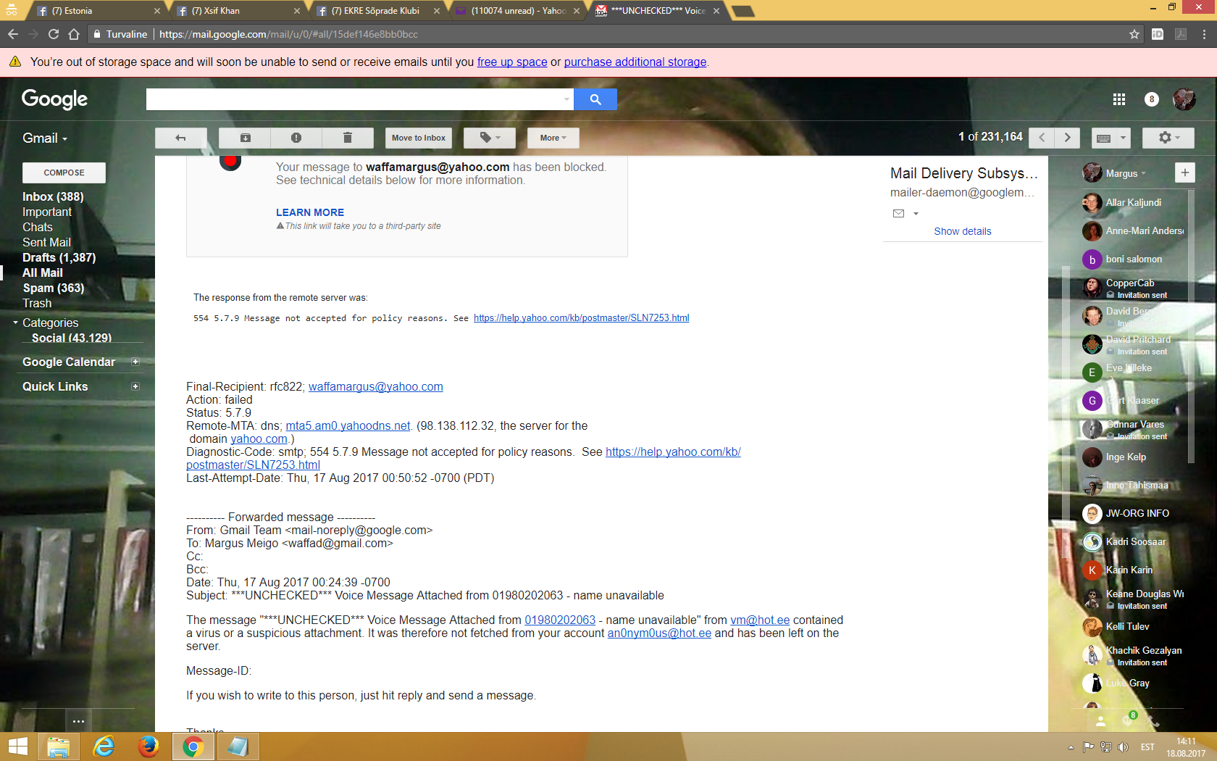Viewport: 1217px width, 761px height.
Task: Focus the Gmail search field
Action: [354, 99]
